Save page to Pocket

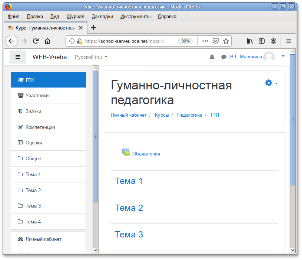(x=216, y=41)
